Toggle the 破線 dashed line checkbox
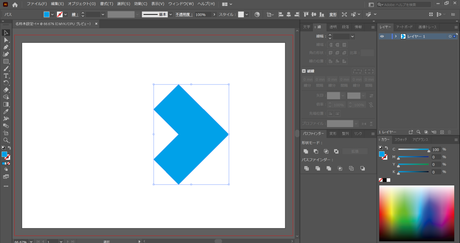This screenshot has width=460, height=243. (x=304, y=71)
